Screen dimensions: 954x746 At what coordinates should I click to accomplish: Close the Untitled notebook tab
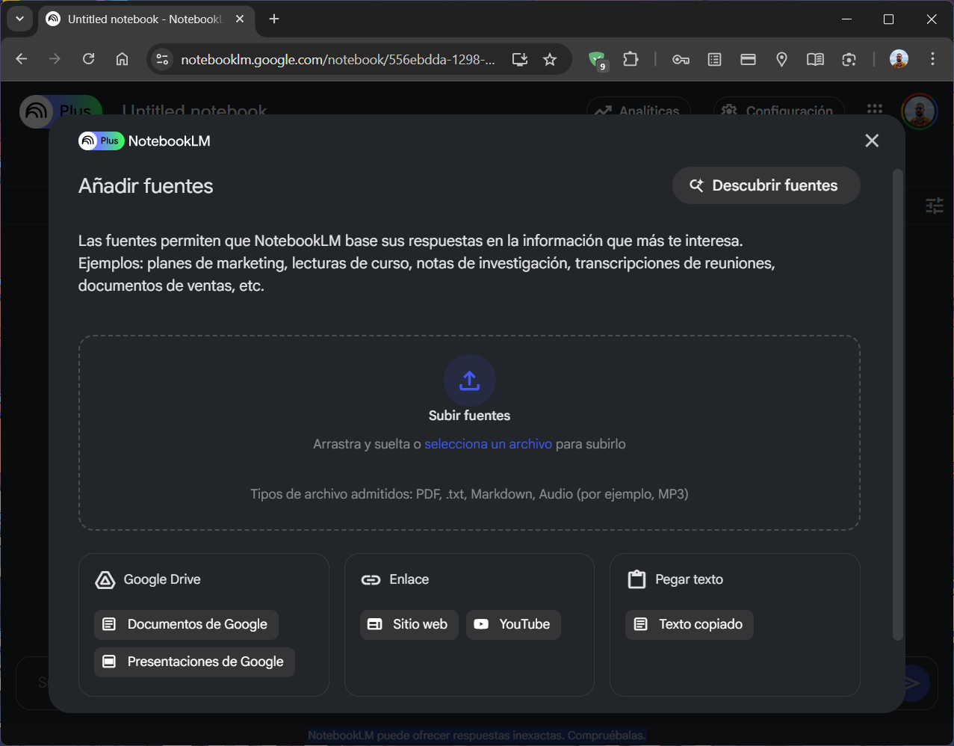pos(240,19)
